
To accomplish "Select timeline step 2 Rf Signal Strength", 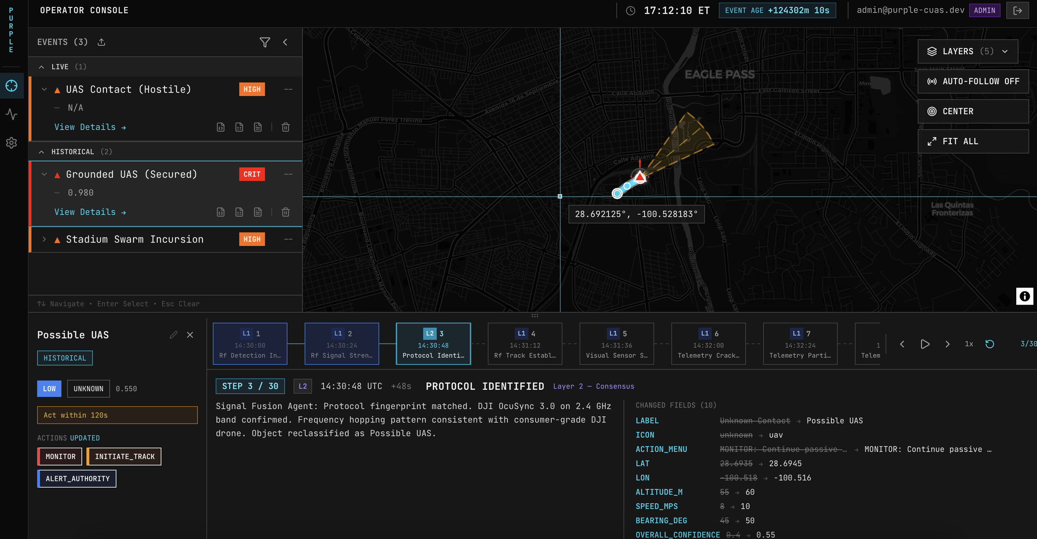I will (342, 344).
